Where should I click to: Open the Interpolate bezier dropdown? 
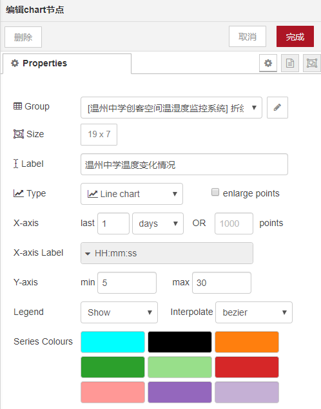(x=254, y=312)
